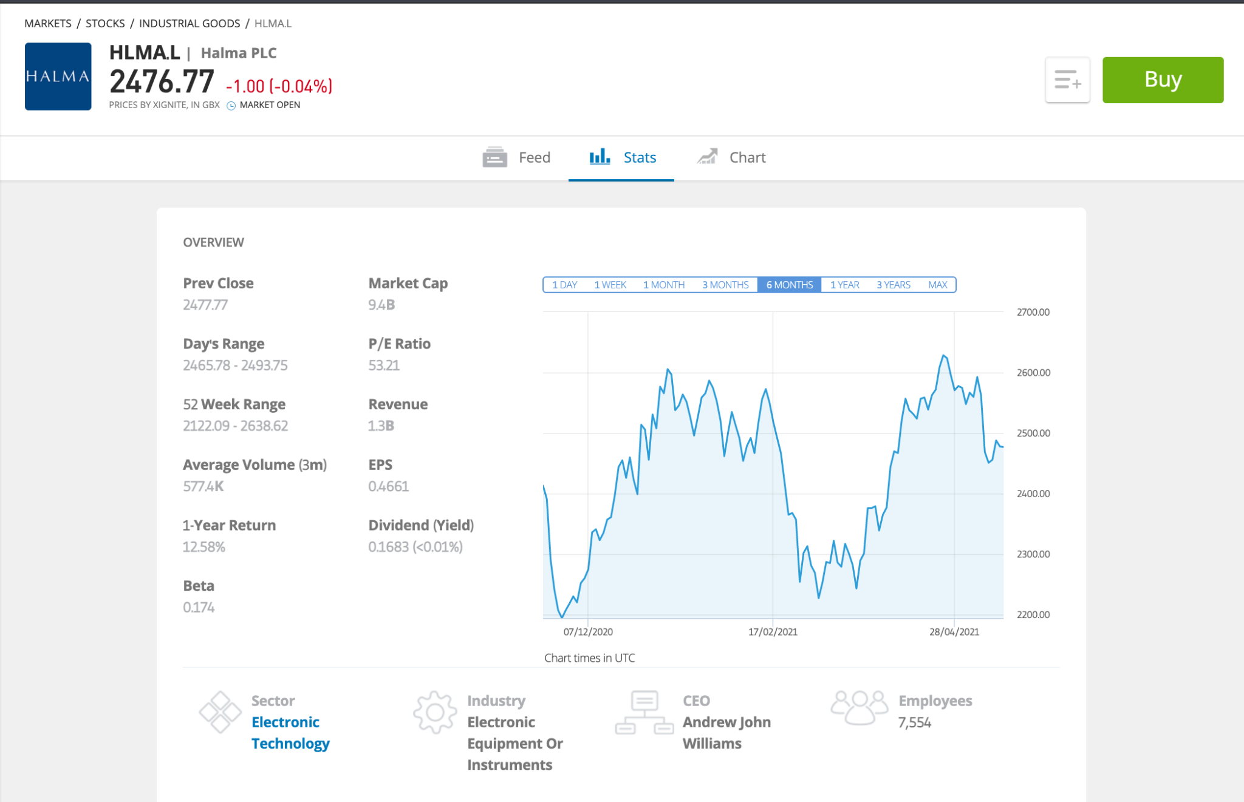The height and width of the screenshot is (802, 1244).
Task: Click the P/E Ratio value 53.21
Action: click(384, 365)
